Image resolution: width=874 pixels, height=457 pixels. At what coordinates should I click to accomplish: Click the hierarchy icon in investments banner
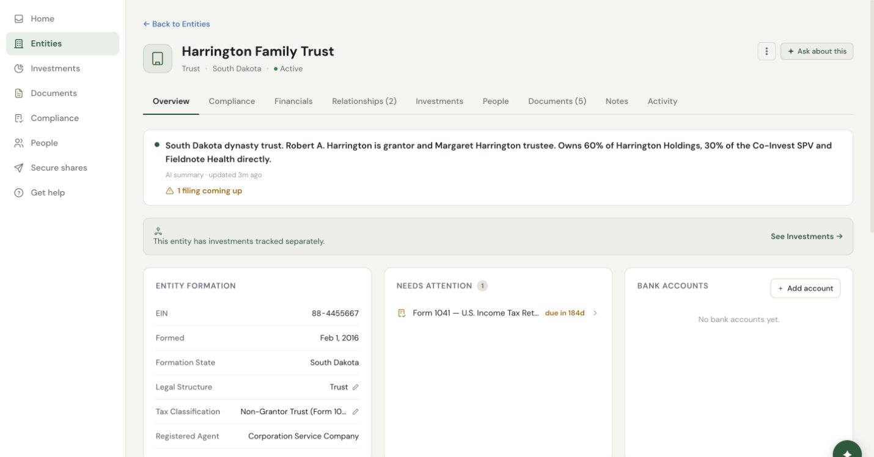point(158,231)
